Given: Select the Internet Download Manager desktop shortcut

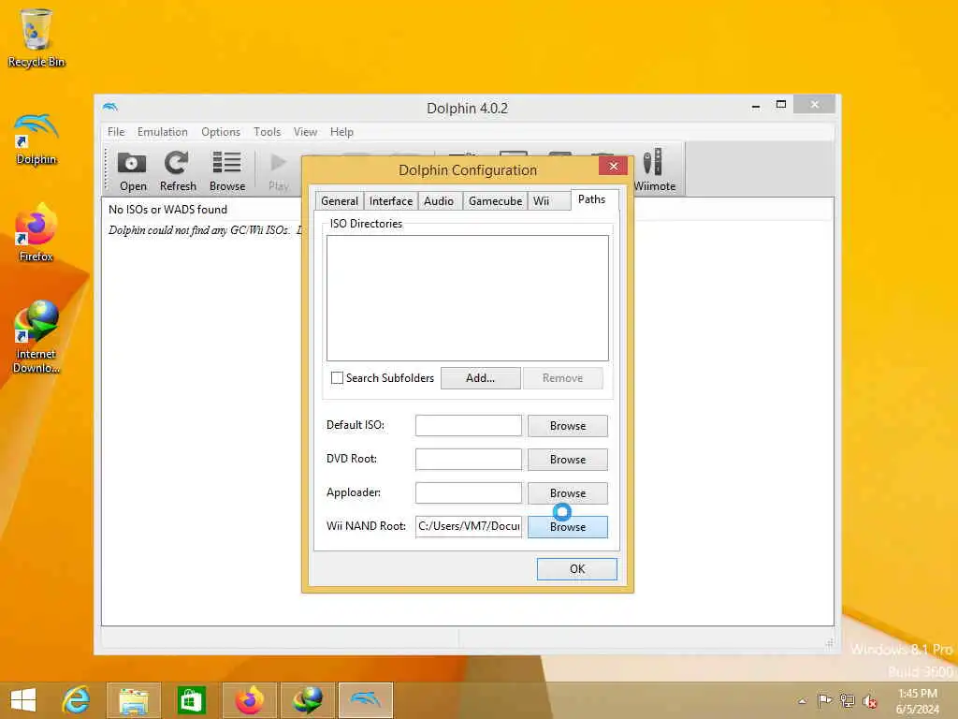Looking at the screenshot, I should coord(36,336).
